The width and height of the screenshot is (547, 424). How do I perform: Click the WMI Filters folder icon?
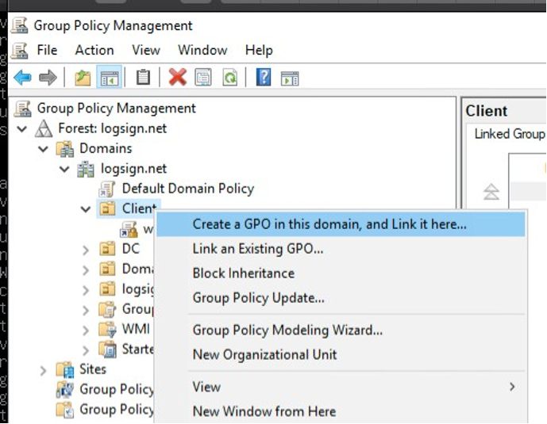tap(107, 330)
